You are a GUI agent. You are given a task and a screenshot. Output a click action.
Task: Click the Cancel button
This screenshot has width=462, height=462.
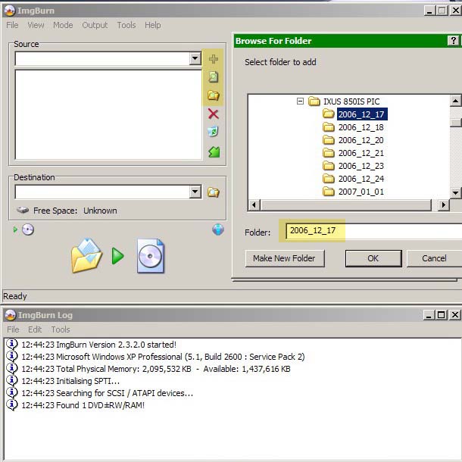(x=434, y=258)
